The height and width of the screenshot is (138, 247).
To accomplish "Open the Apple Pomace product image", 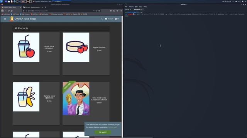I will click(76, 47).
